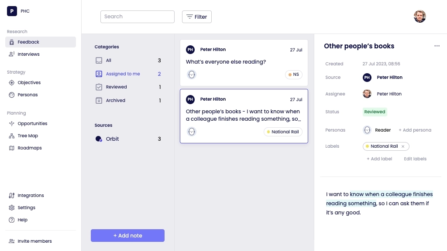This screenshot has height=251, width=447.
Task: Open the Roadmaps section
Action: (x=29, y=148)
